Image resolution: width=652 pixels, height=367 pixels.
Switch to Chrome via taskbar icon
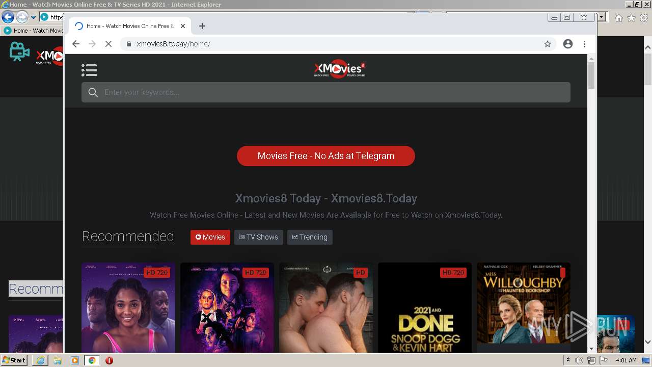click(92, 360)
